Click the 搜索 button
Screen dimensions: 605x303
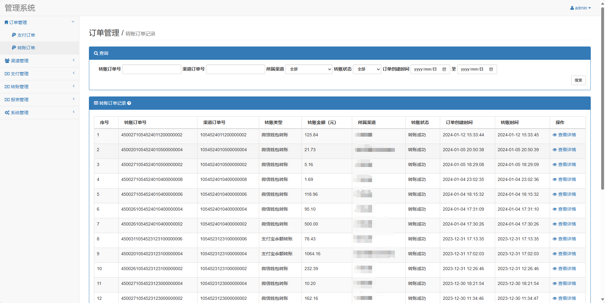click(x=578, y=80)
